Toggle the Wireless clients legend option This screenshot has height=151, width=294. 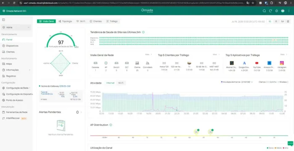283,82
